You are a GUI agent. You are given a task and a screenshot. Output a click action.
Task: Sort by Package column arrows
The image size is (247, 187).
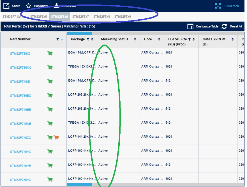click(92, 39)
